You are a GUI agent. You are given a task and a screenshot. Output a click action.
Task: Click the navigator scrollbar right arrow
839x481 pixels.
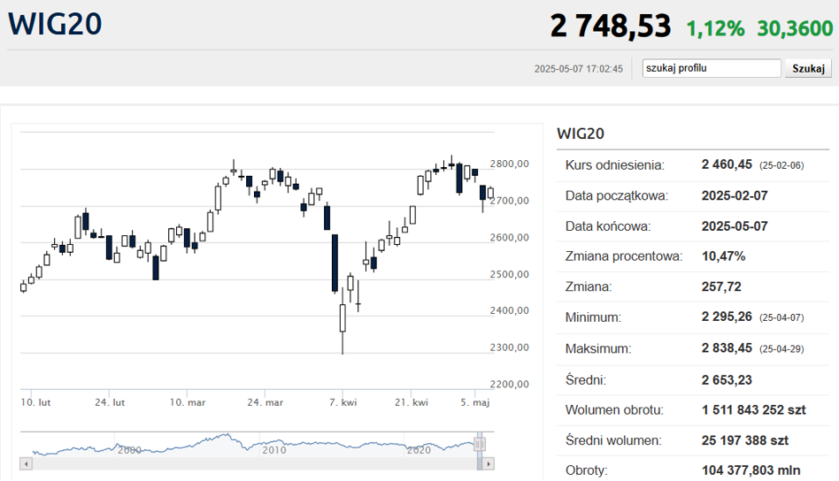point(488,464)
